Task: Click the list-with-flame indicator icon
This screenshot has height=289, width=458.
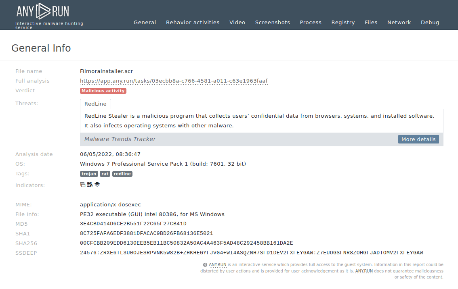Action: tap(90, 184)
